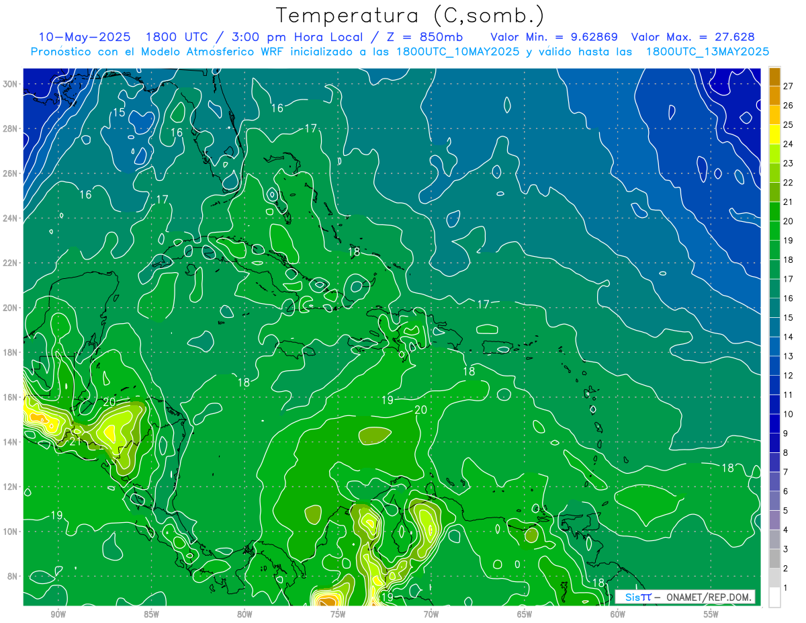Click the '80W' longitude axis label
Viewport: 806px width, 623px height.
coord(244,614)
